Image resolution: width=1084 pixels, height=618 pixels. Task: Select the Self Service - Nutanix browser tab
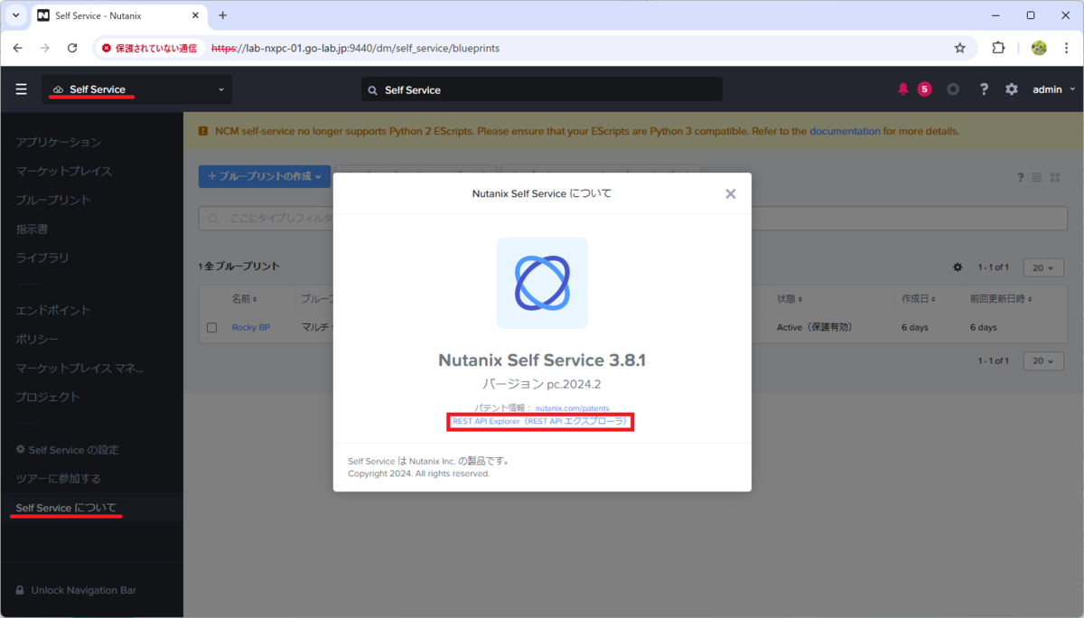(117, 15)
